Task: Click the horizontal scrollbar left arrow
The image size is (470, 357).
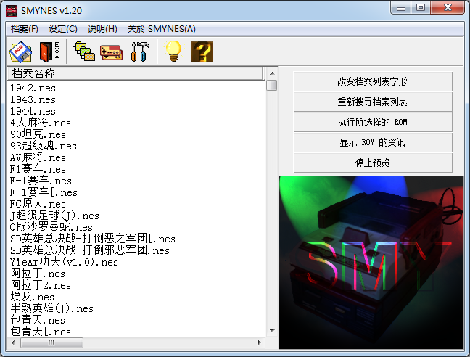Action: [x=13, y=342]
